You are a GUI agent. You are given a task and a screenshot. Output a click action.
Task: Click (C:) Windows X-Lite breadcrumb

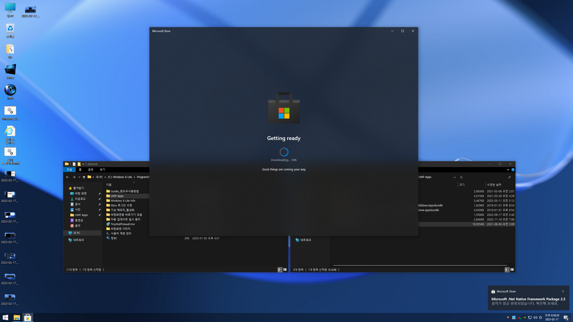point(120,177)
